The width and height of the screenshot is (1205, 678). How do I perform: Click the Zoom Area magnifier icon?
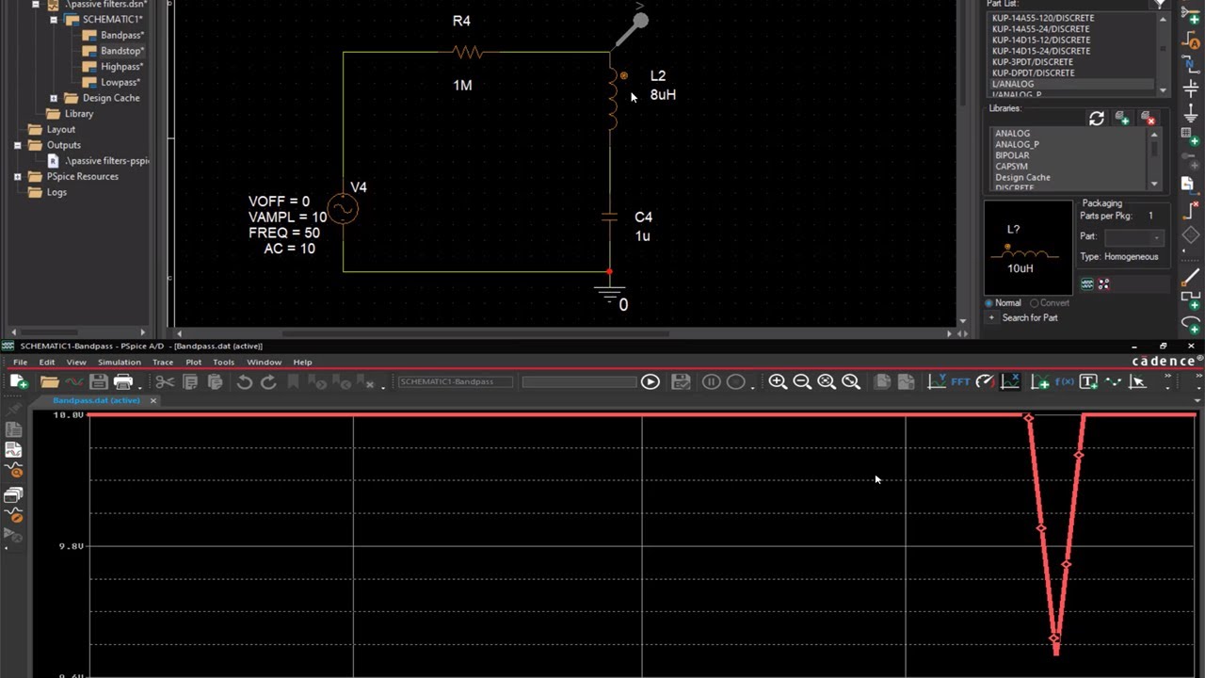[827, 381]
